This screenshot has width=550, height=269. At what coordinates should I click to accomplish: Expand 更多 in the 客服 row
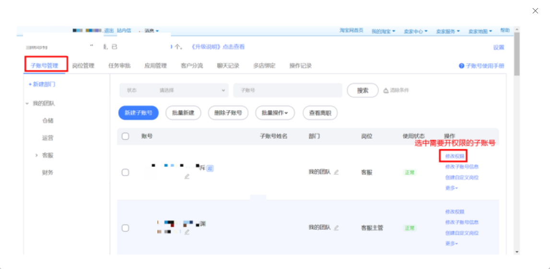pyautogui.click(x=452, y=188)
